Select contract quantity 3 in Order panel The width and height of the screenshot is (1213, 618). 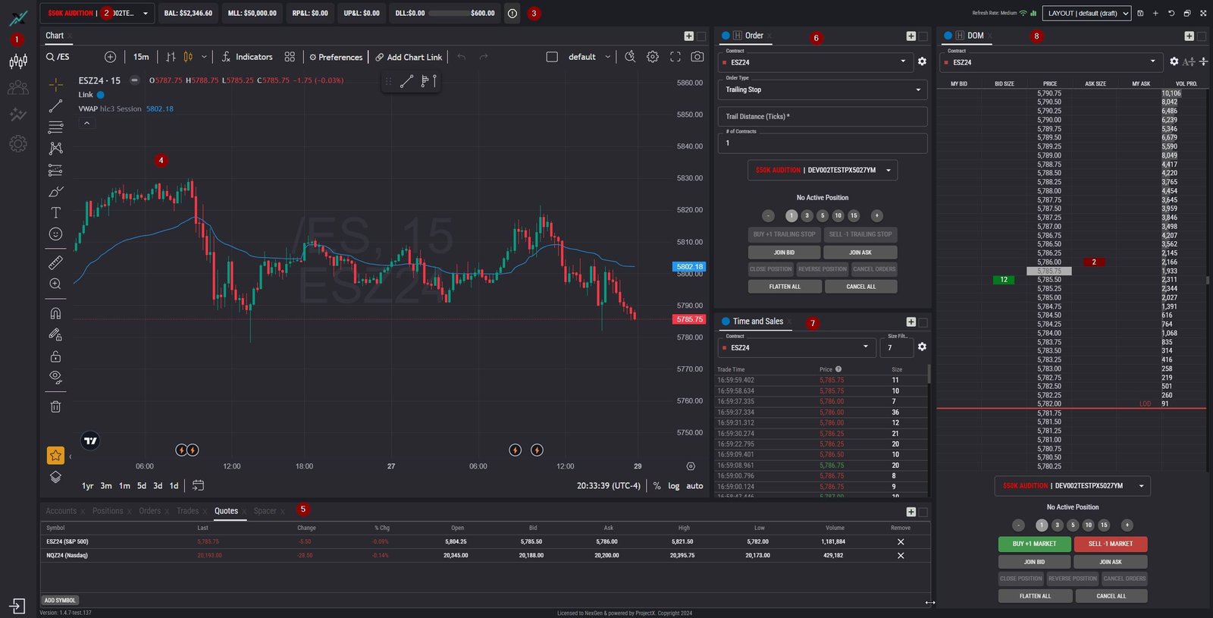[807, 215]
